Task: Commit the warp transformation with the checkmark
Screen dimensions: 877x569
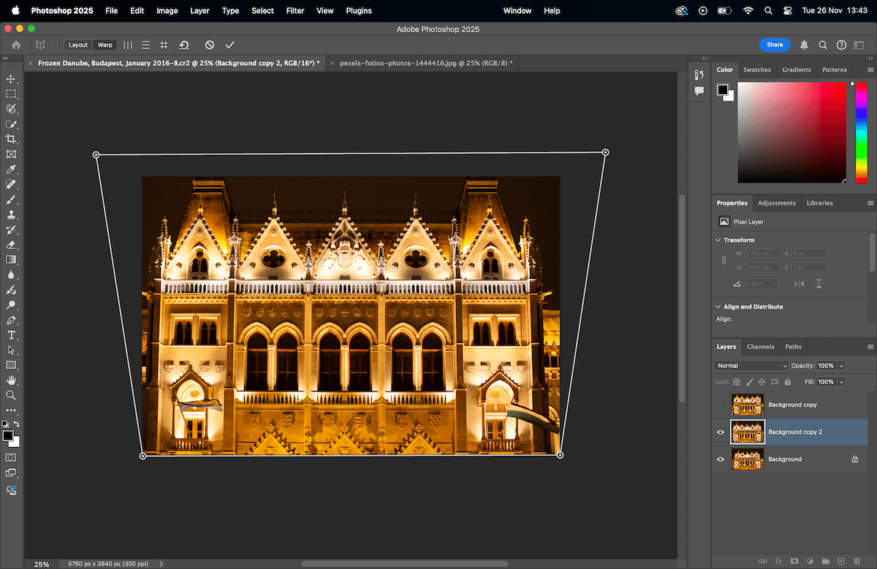Action: [229, 45]
